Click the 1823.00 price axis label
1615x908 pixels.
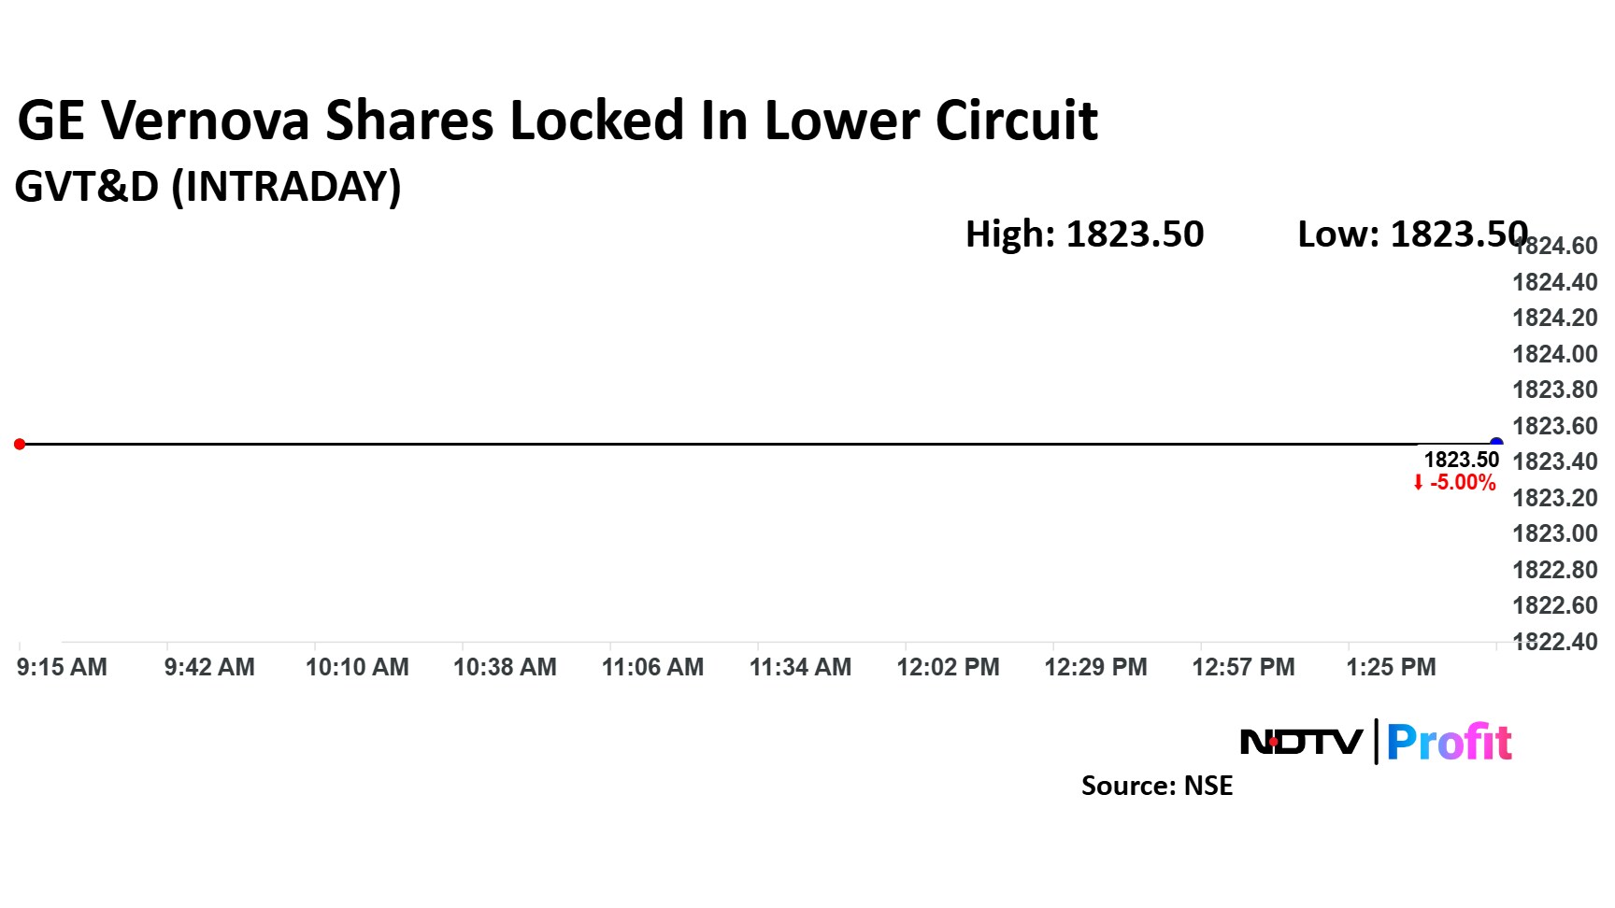1554,533
